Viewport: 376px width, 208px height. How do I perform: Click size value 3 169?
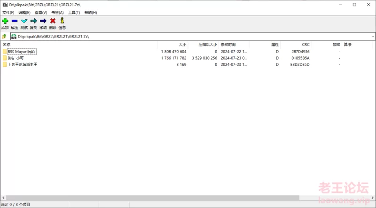181,64
